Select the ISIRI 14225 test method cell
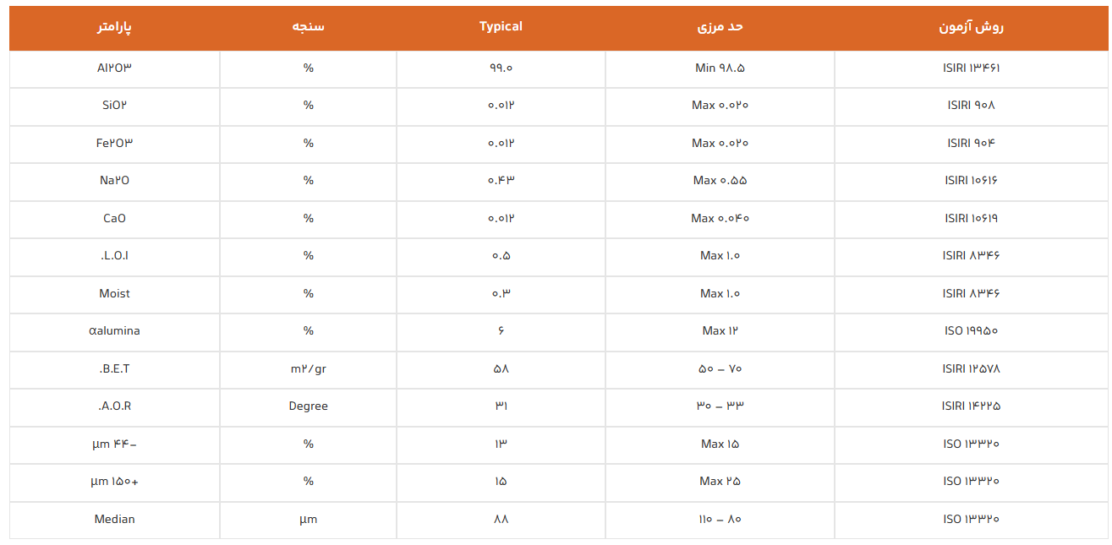This screenshot has height=545, width=1112. [x=971, y=406]
